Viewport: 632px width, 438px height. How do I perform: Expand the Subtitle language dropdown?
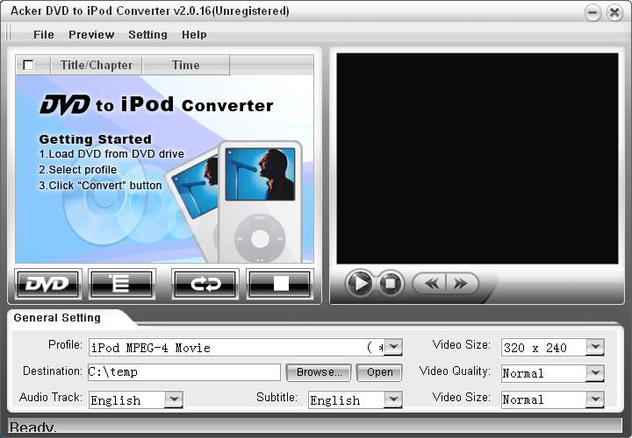pyautogui.click(x=393, y=399)
